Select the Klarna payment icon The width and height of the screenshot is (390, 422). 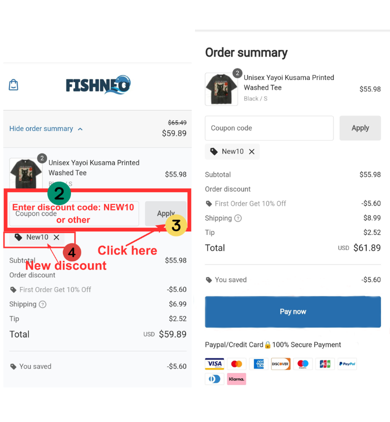236,379
